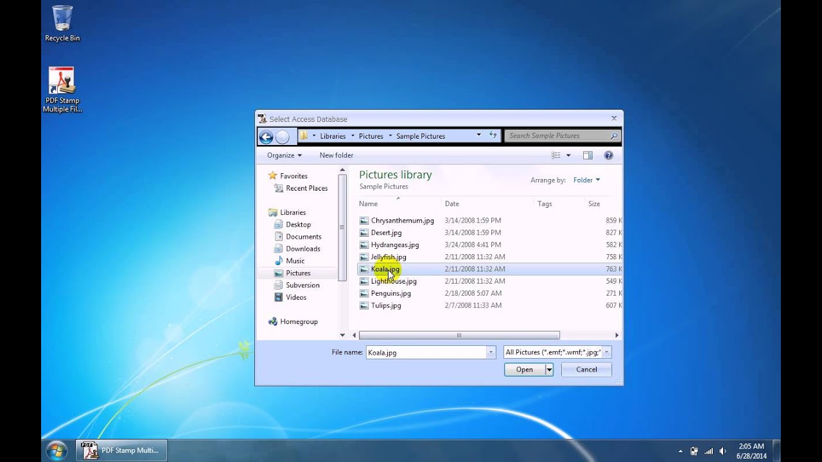Viewport: 822px width, 462px height.
Task: Navigate to Pictures breadcrumb segment
Action: coord(371,136)
